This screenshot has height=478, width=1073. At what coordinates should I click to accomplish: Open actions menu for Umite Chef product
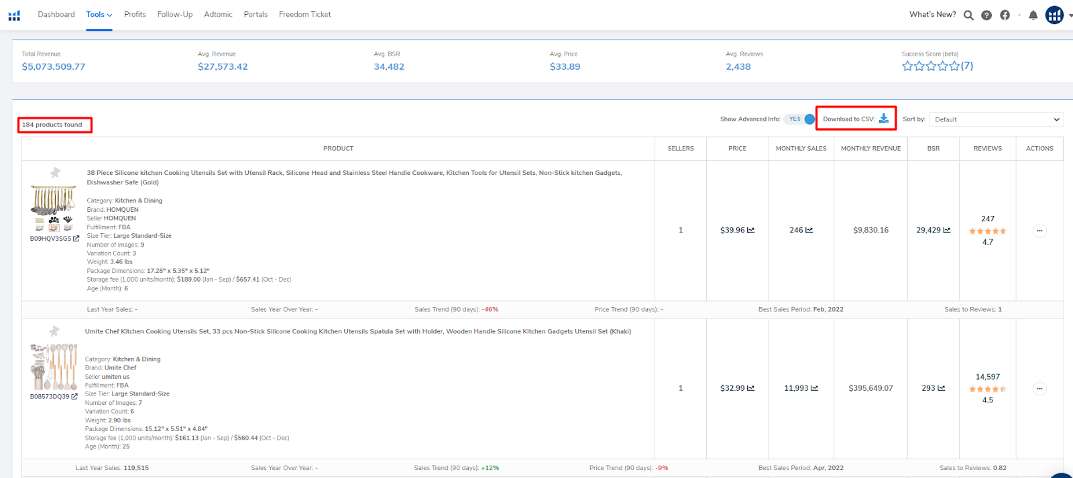pos(1039,389)
